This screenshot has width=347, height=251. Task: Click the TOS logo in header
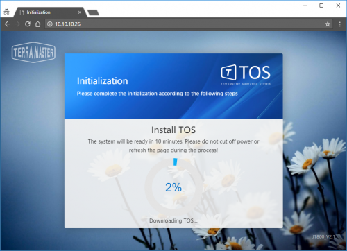click(246, 74)
